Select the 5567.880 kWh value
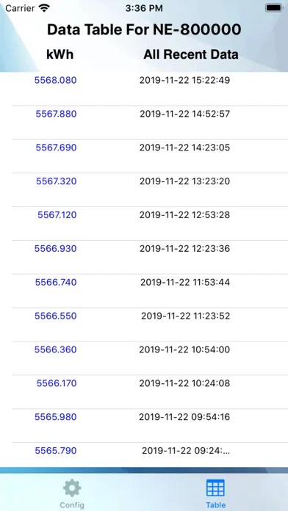Viewport: 288px width, 511px height. (x=56, y=114)
